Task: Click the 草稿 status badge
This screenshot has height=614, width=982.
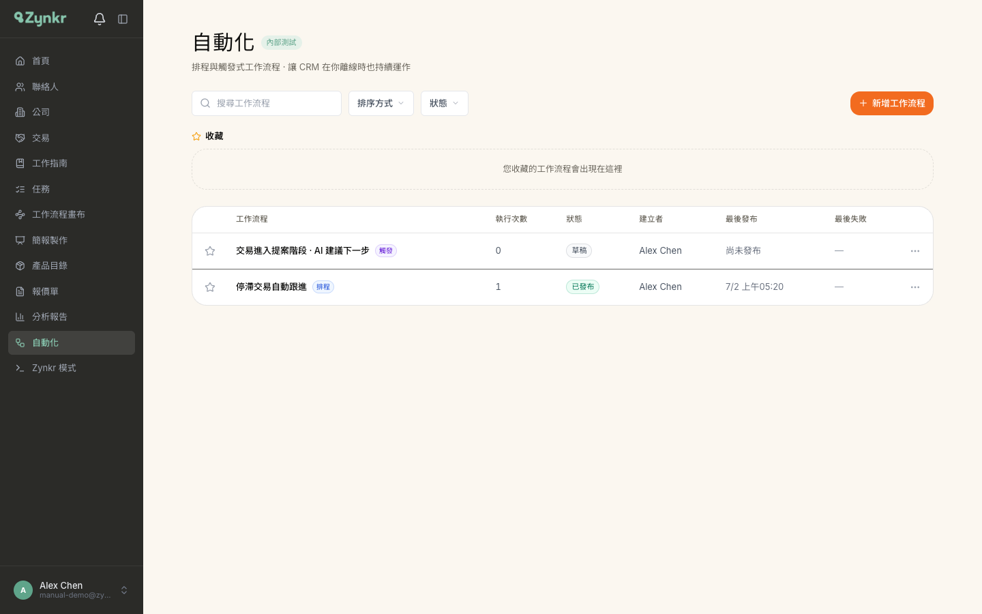Action: [x=579, y=250]
